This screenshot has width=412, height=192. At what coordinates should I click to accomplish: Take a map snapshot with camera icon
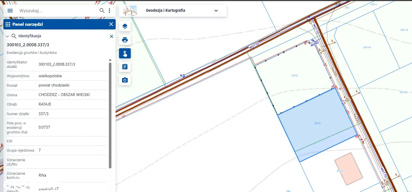[x=125, y=80]
